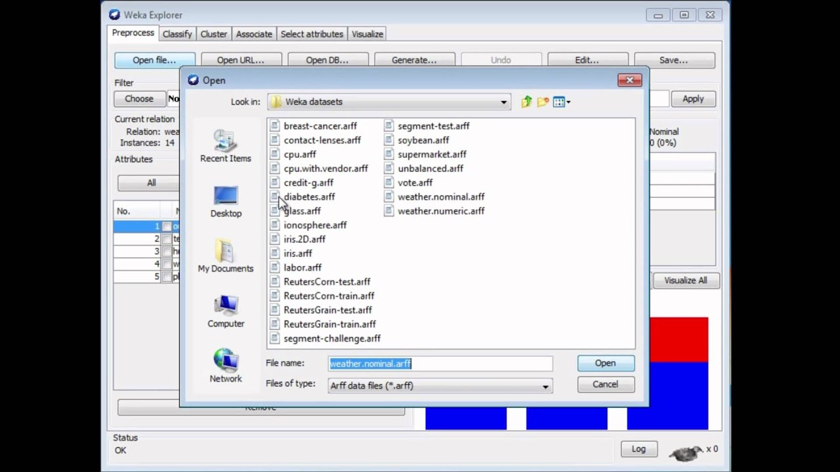
Task: Switch to the Visualize tab
Action: [367, 34]
